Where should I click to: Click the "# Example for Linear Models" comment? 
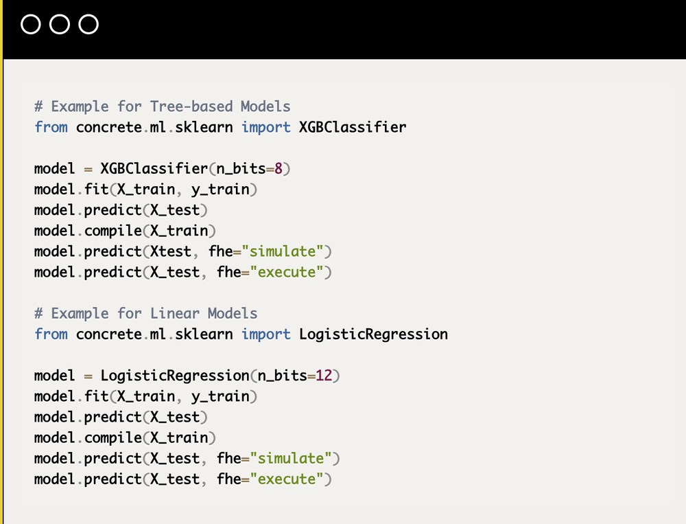145,313
